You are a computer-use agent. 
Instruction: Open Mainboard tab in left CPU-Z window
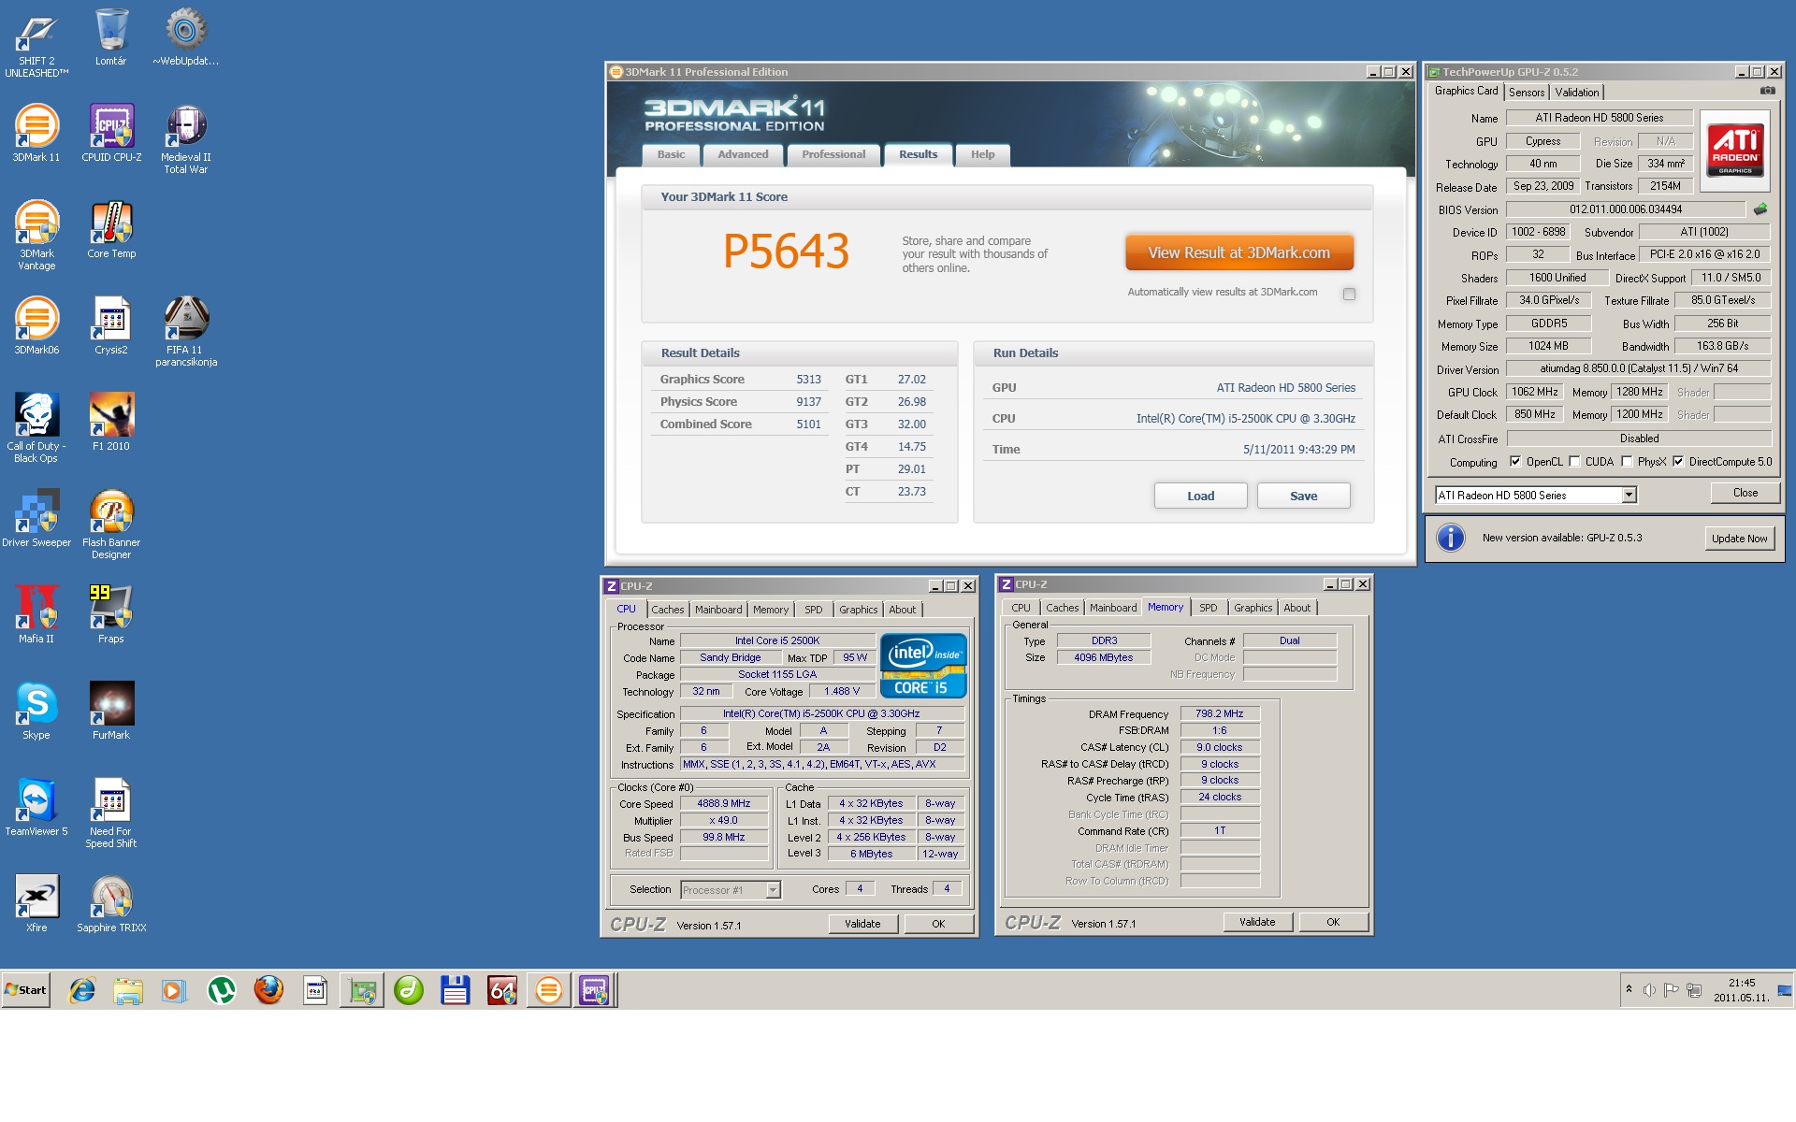tap(718, 610)
